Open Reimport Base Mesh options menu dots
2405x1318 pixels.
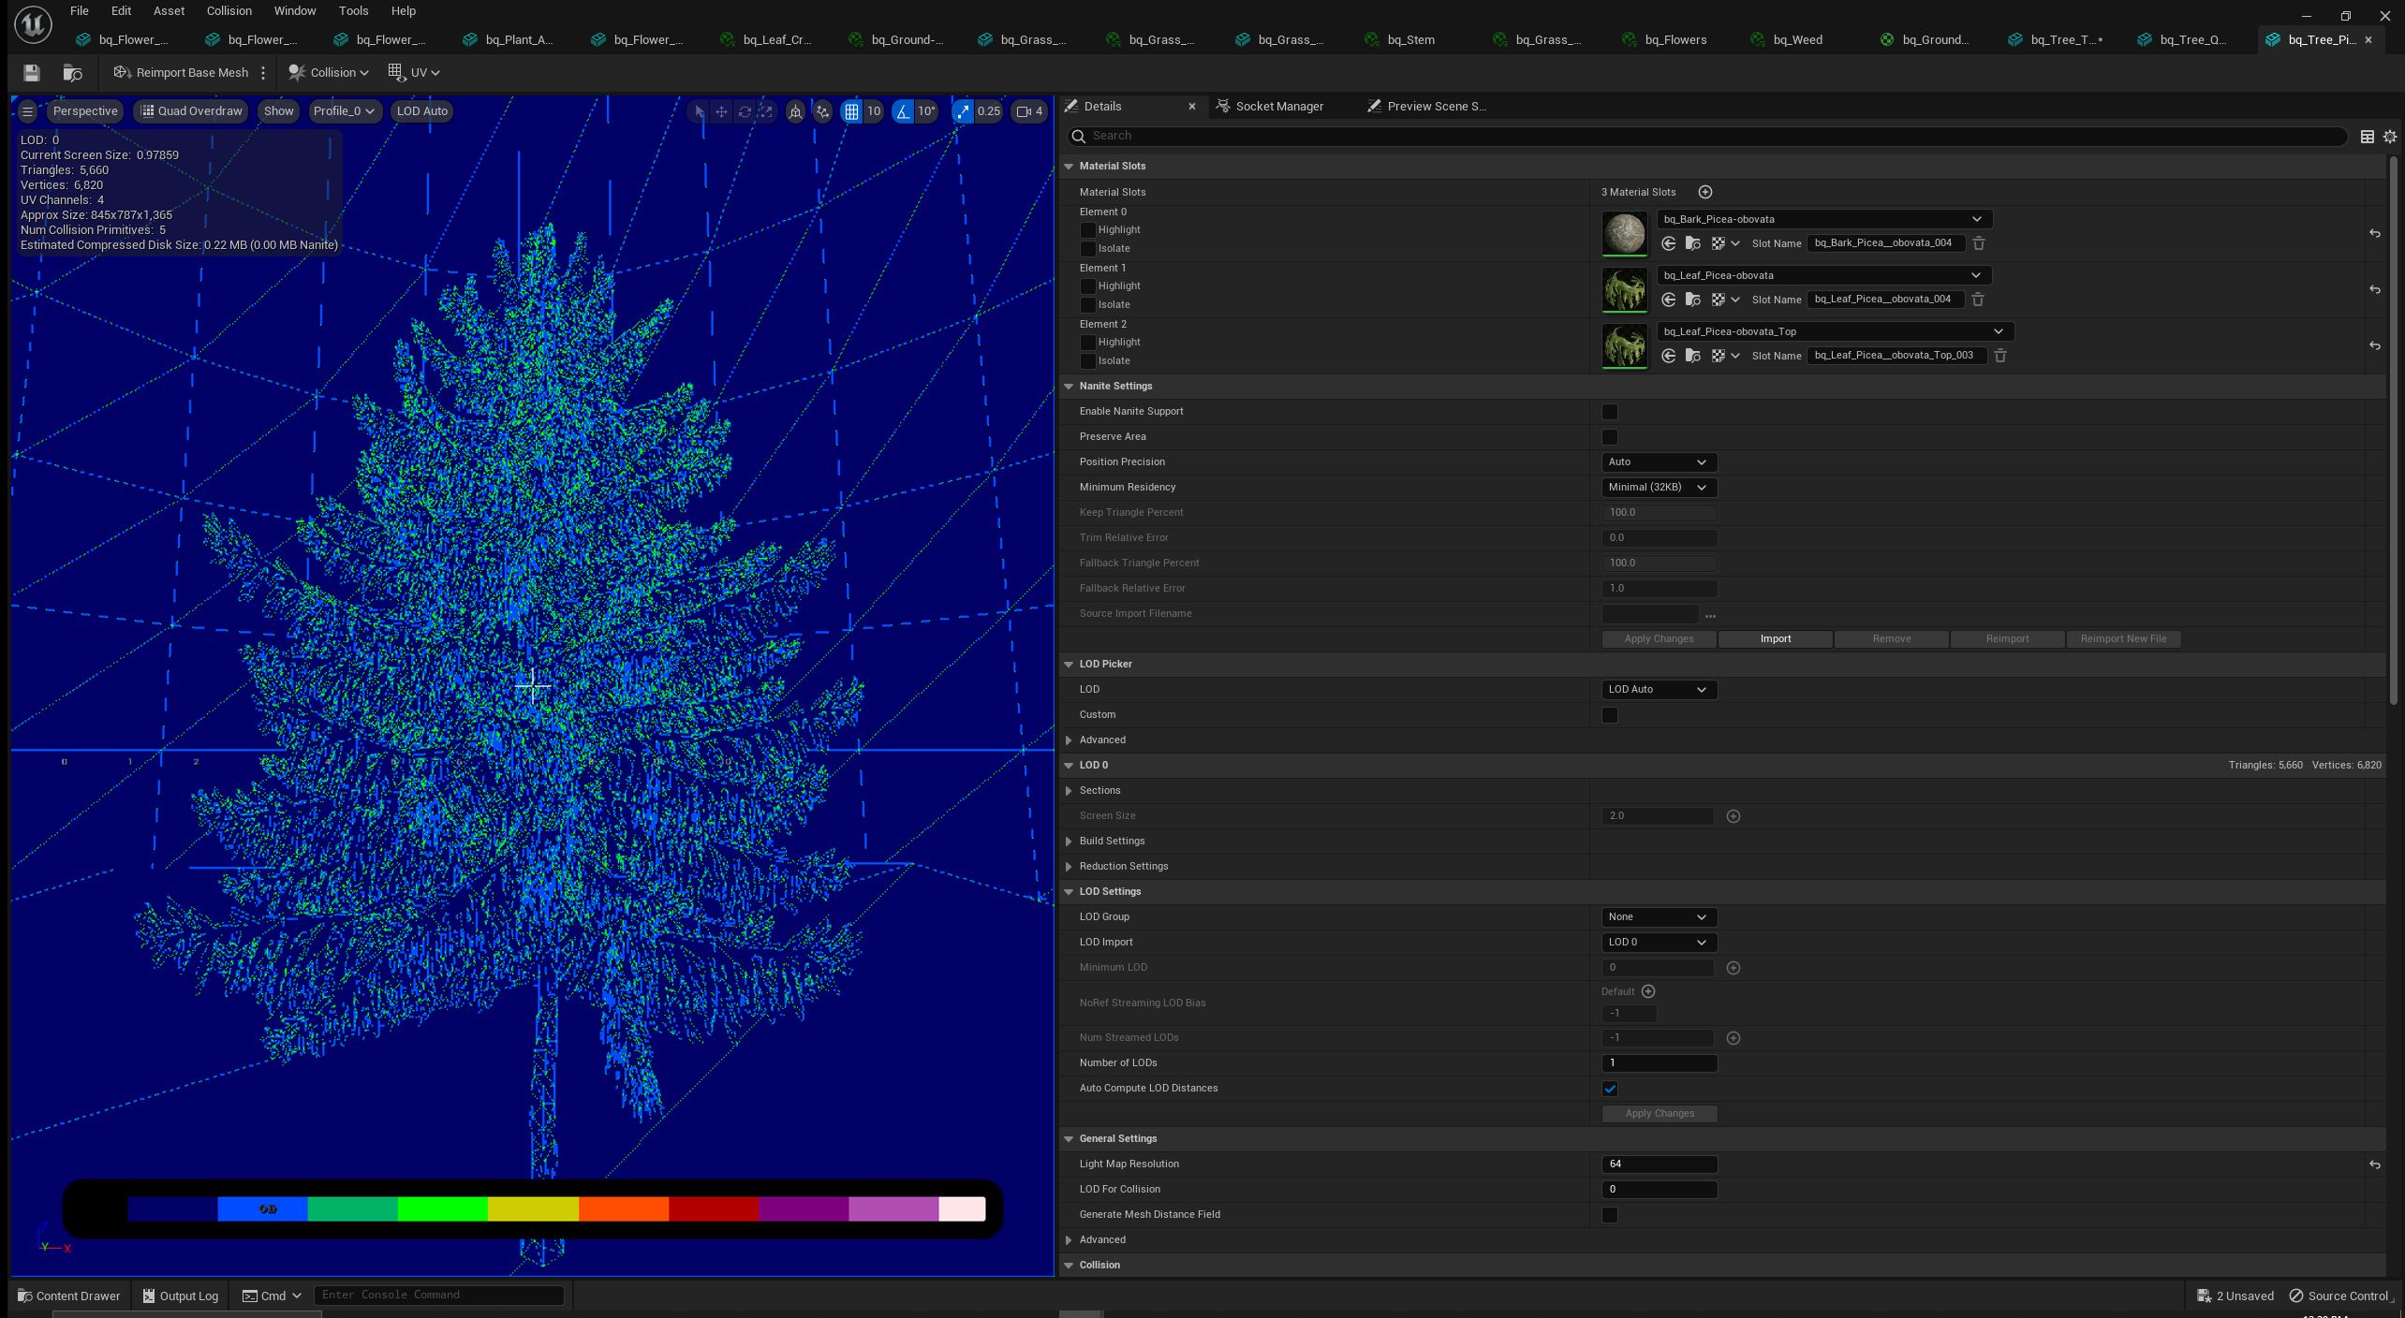click(x=263, y=72)
